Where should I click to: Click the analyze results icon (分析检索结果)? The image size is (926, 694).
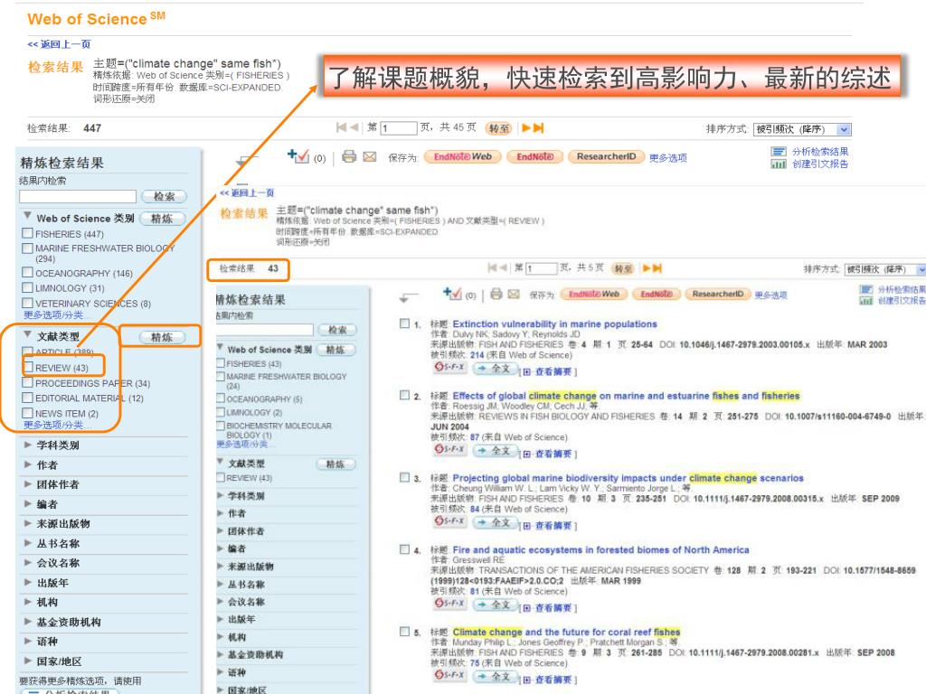779,152
